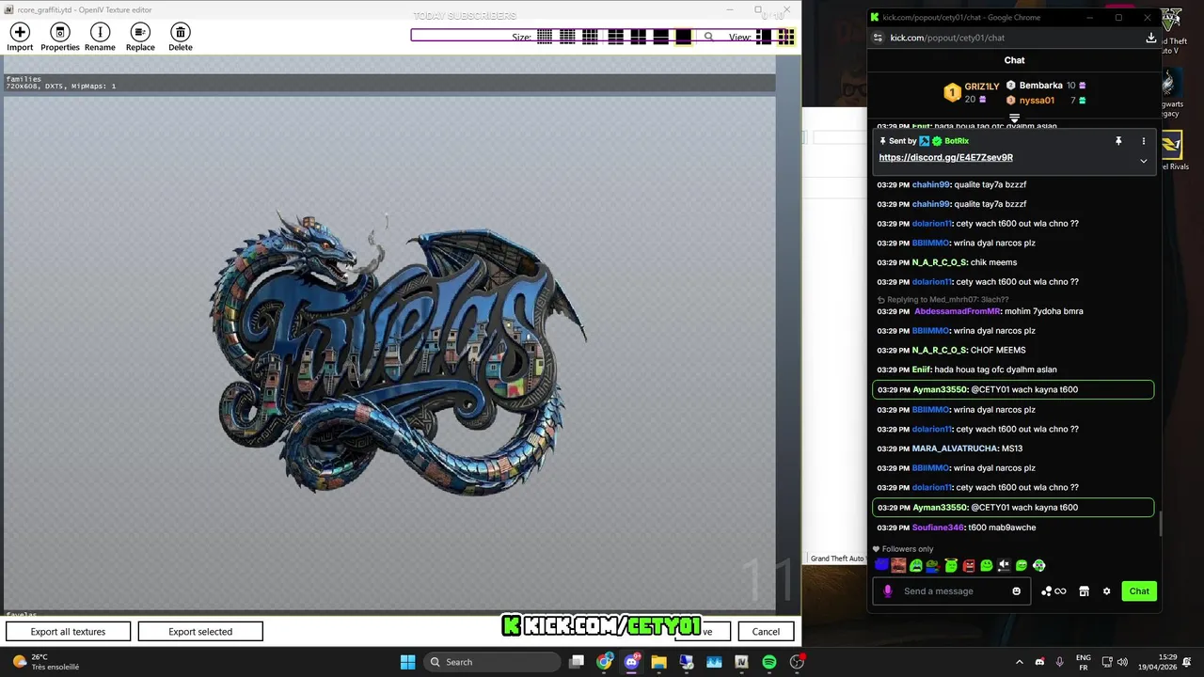Click the purple microphone icon in chat input
Screen dimensions: 1204x677
887,591
